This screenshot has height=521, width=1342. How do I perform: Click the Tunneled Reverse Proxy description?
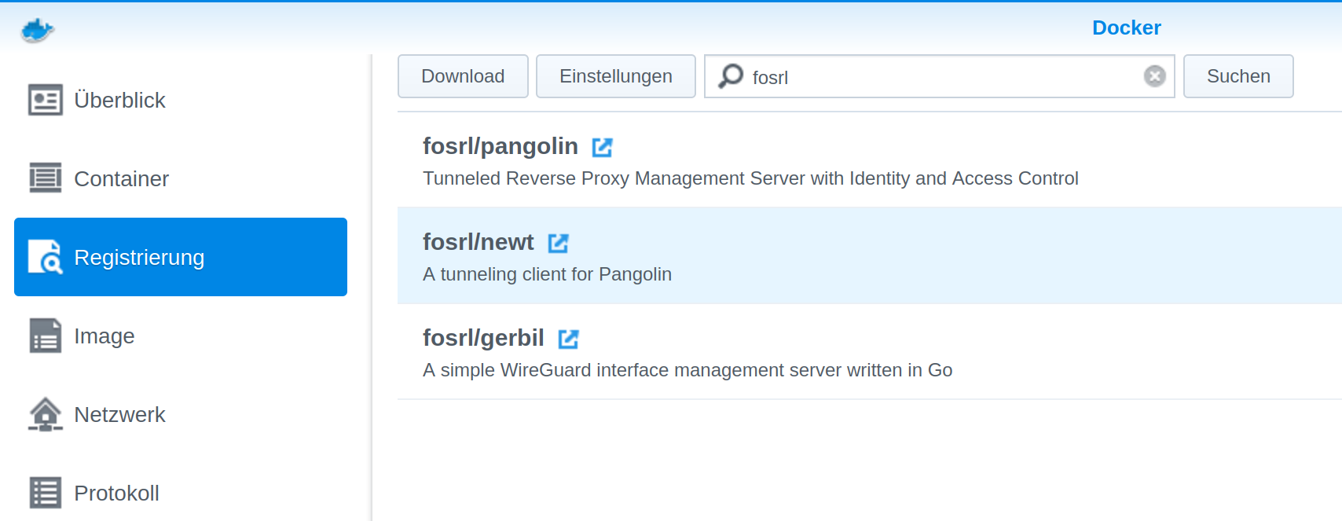[x=750, y=178]
